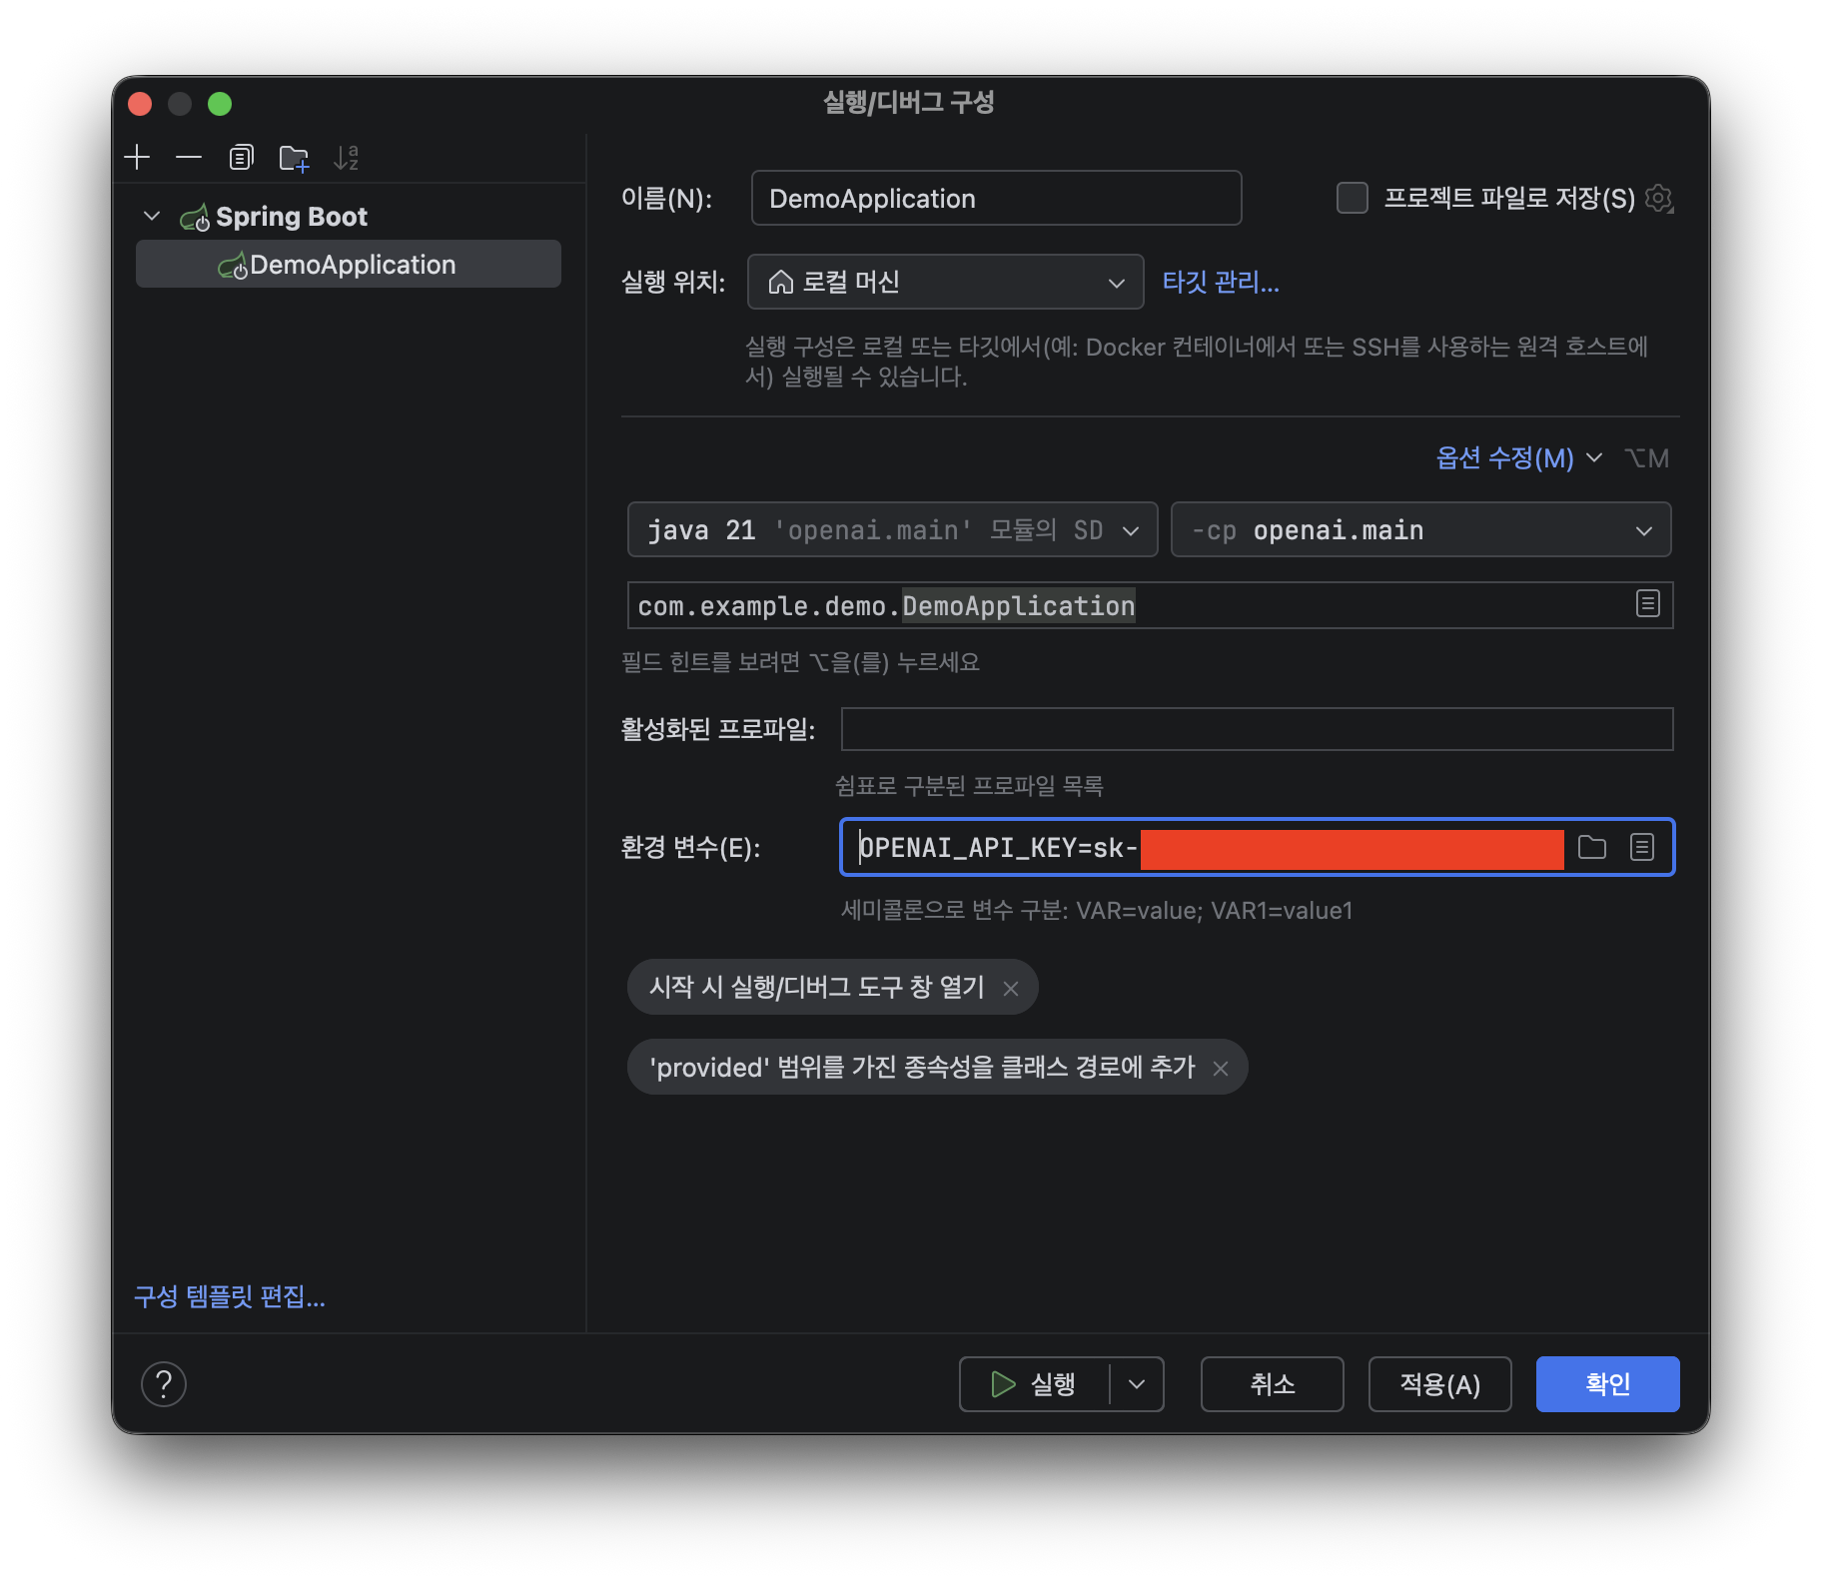Click the plus icon to add configuration

tap(137, 158)
